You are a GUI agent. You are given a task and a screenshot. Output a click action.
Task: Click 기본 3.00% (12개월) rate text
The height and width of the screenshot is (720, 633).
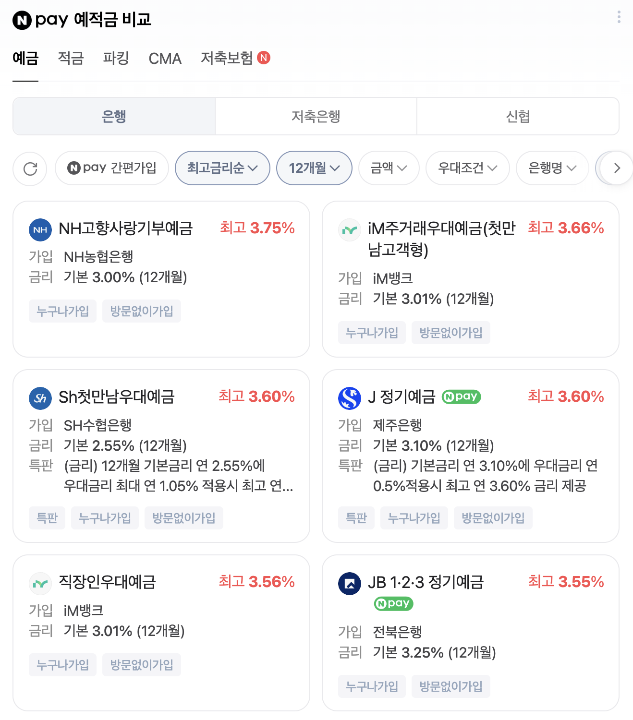[x=125, y=277]
